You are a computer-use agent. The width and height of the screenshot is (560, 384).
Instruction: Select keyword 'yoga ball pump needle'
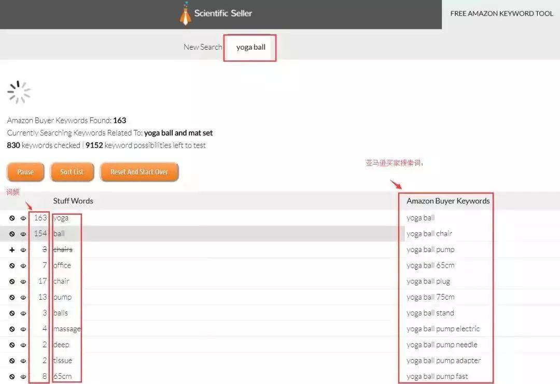coord(442,345)
